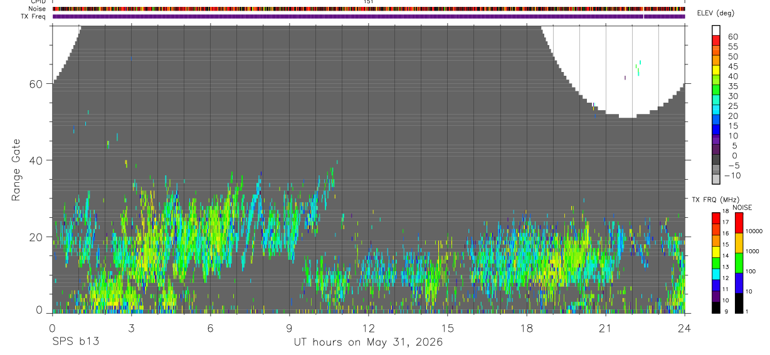
Task: Click TX FRQ scale value 16
Action: 725,234
